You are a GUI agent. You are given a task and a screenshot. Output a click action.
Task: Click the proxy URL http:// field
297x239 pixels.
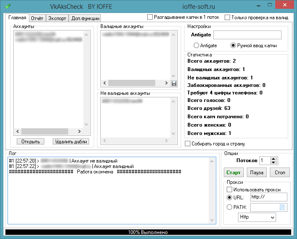click(x=269, y=197)
